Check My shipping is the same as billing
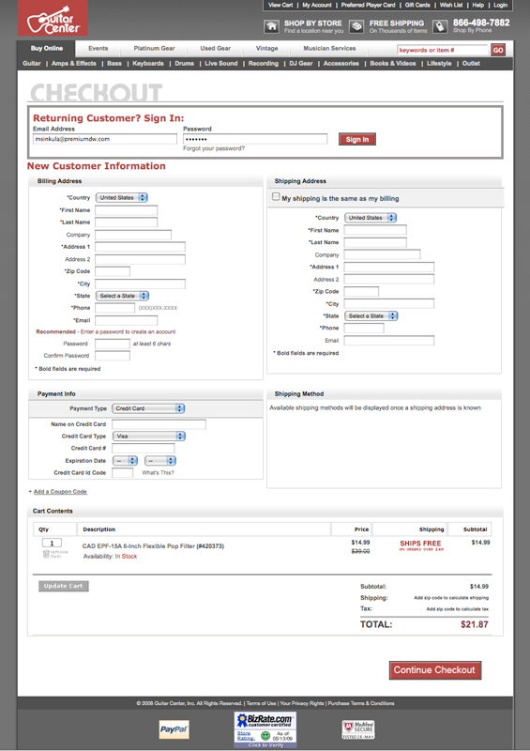 276,196
